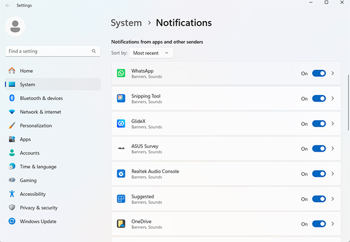The image size is (350, 242).
Task: Open the Sort by Most recent dropdown
Action: 151,53
